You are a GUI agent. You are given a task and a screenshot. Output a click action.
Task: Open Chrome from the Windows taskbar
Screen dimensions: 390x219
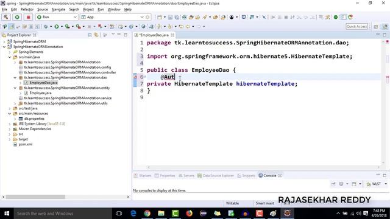[147, 214]
